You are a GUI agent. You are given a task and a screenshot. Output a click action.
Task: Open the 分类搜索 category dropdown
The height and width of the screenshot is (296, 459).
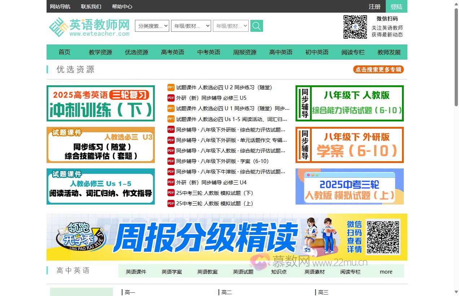coord(152,26)
